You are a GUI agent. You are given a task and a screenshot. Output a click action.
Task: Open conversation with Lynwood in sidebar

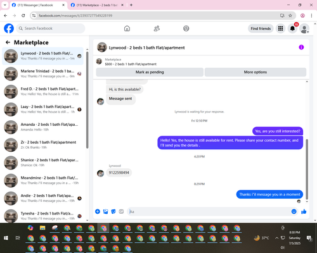pos(42,56)
